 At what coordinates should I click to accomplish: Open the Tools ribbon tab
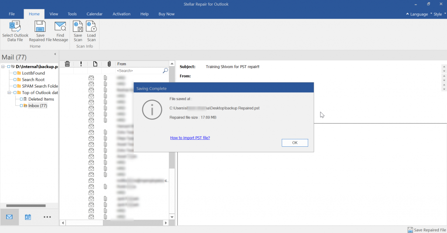click(x=72, y=14)
